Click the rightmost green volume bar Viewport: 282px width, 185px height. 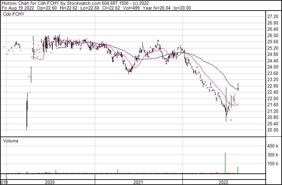238,170
